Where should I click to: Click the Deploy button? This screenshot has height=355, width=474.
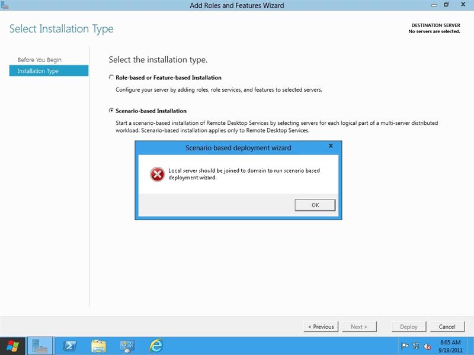click(409, 327)
